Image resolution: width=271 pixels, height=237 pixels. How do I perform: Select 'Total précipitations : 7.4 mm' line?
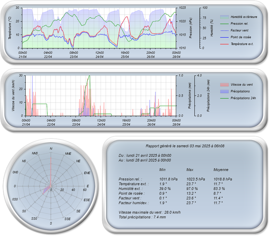(142, 217)
